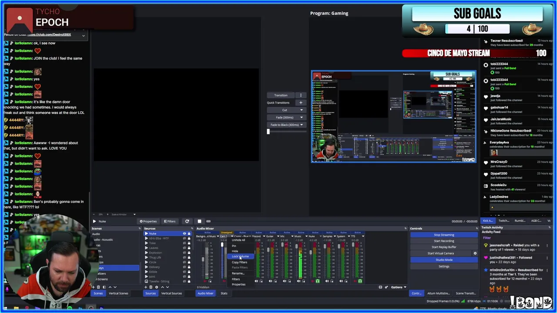Viewport: 557px width, 313px height.
Task: Open menu for justindhaliwal391 follow event
Action: [547, 258]
